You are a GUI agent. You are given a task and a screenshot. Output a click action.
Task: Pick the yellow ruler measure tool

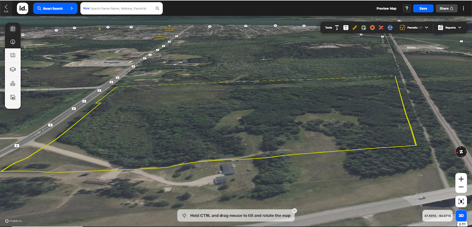pos(355,28)
